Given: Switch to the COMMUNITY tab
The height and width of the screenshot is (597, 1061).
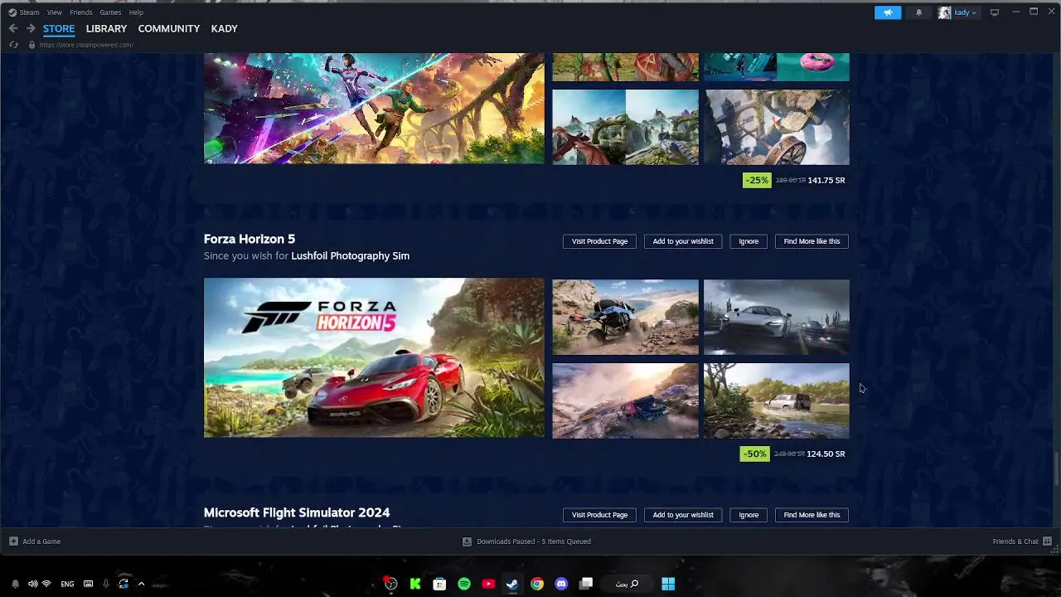Looking at the screenshot, I should click(x=169, y=28).
